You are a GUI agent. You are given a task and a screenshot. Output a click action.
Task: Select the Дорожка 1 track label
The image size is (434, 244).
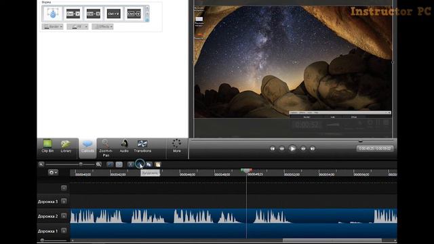pos(48,231)
